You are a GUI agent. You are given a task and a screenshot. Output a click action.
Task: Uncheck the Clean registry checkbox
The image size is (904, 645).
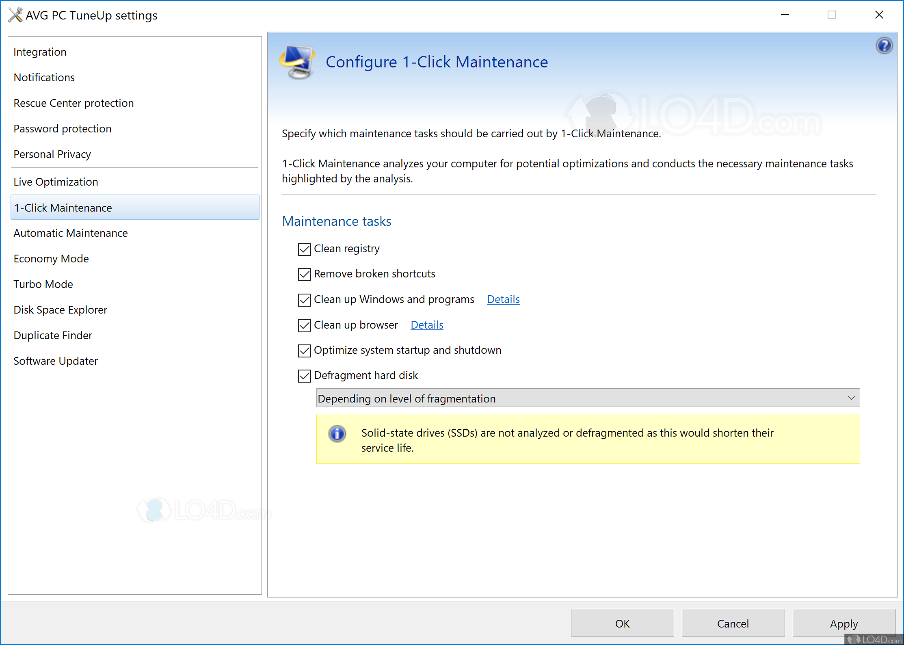[x=305, y=249]
